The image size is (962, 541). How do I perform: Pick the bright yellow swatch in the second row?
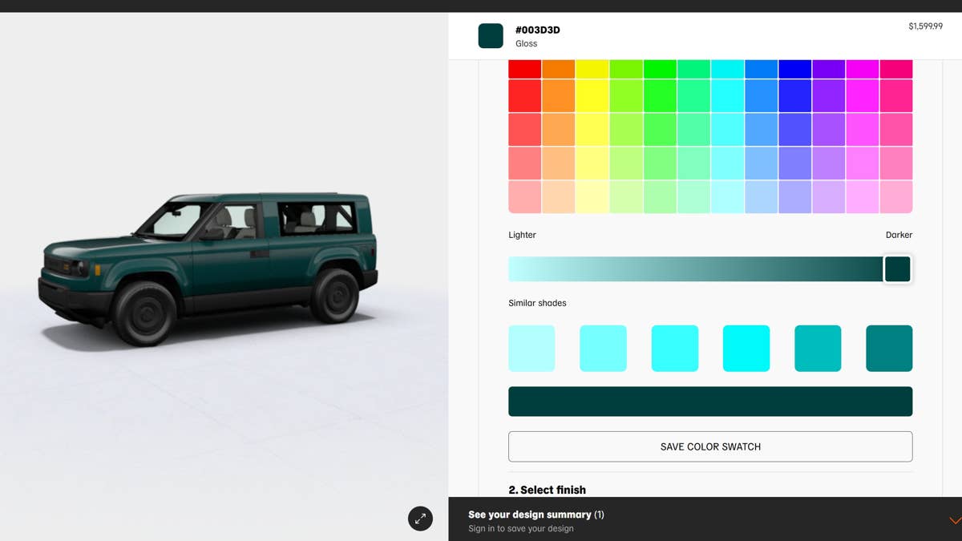click(592, 95)
